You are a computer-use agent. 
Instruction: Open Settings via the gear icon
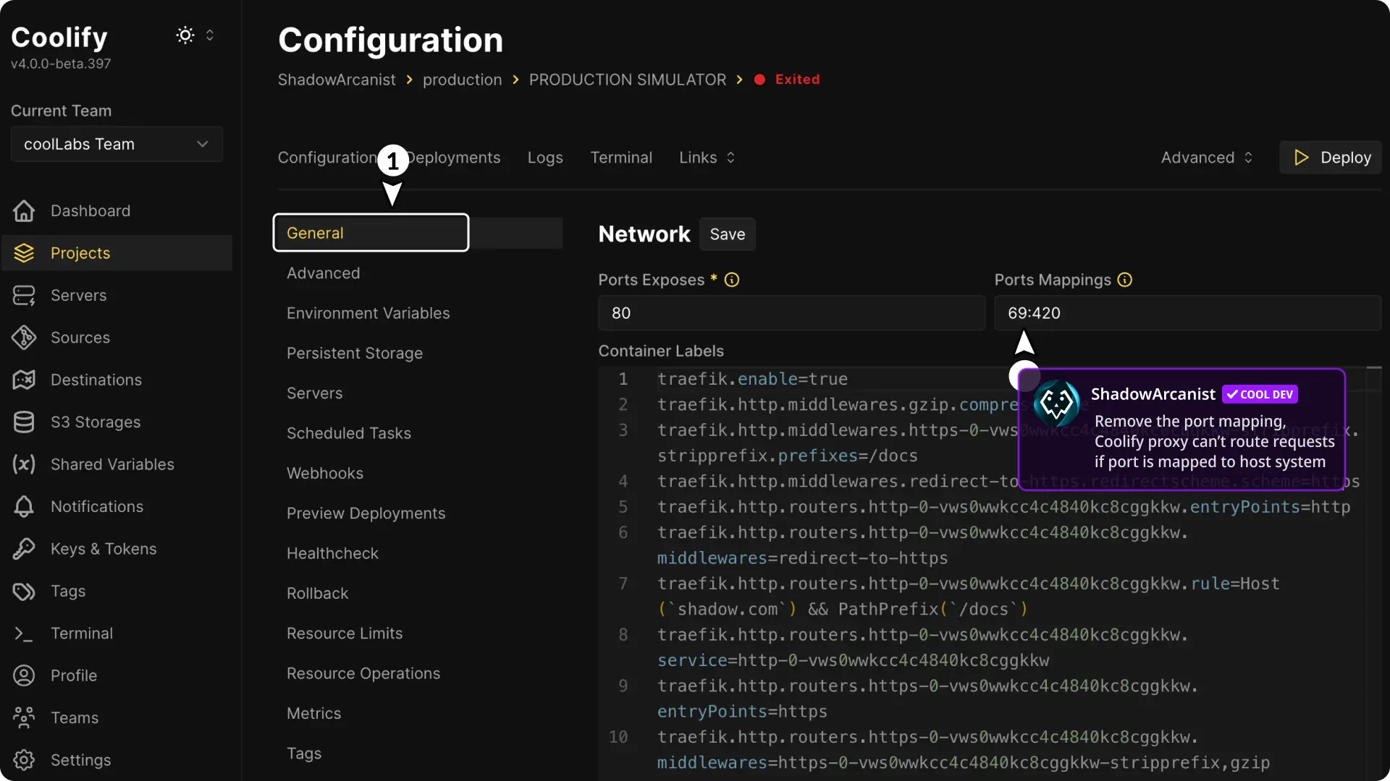(x=24, y=759)
